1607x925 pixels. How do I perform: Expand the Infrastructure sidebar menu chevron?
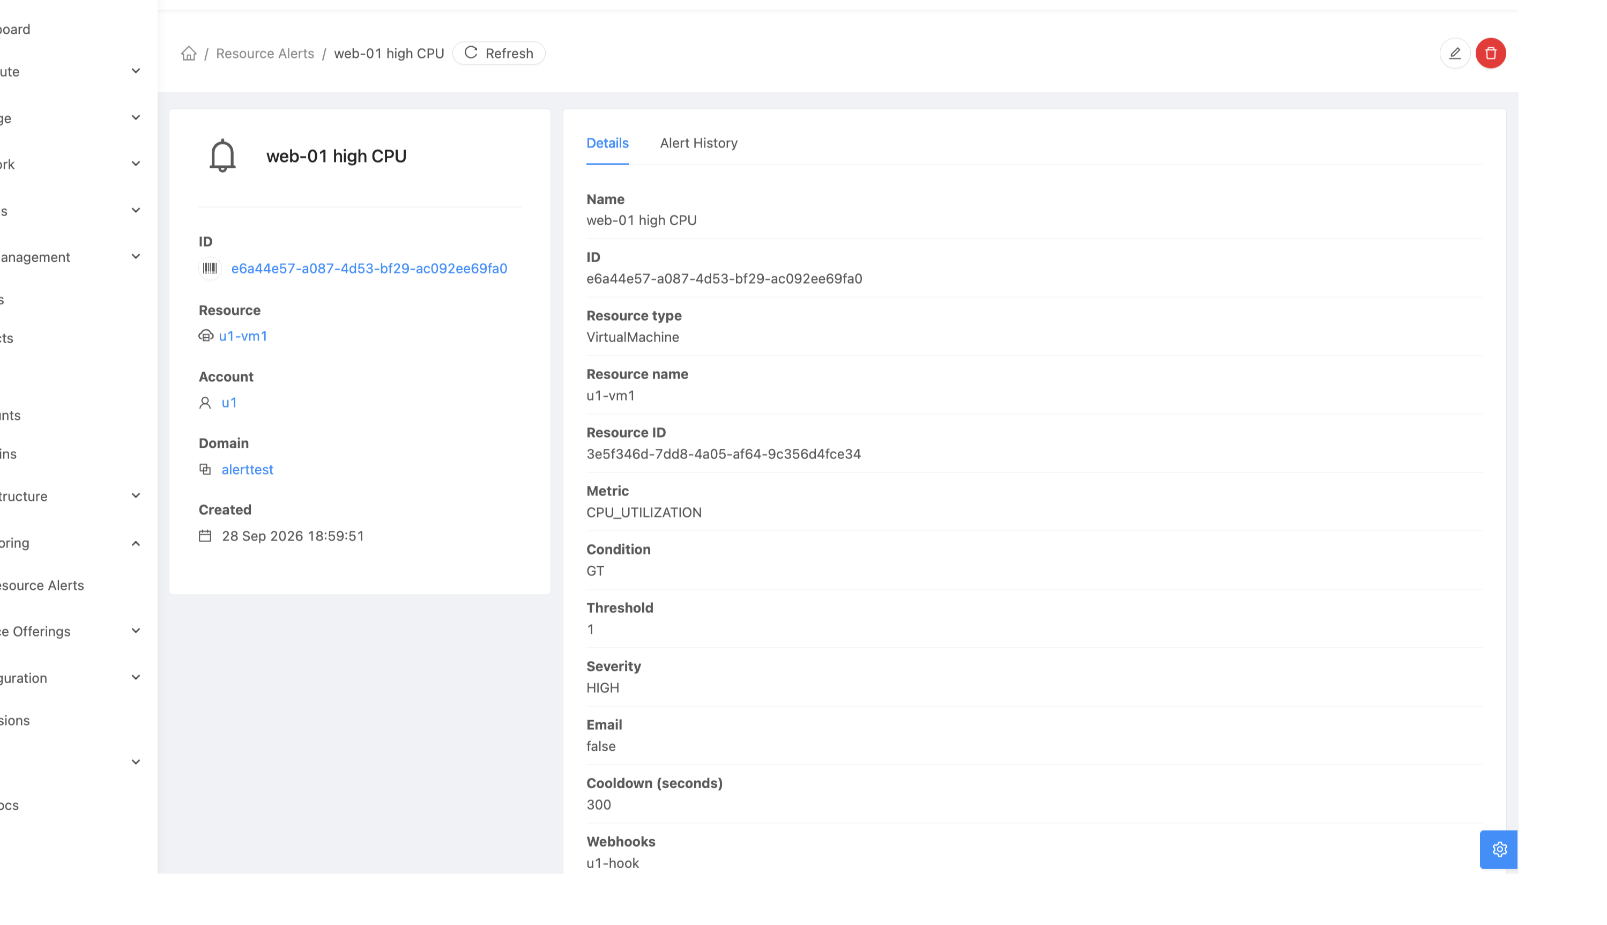tap(135, 495)
